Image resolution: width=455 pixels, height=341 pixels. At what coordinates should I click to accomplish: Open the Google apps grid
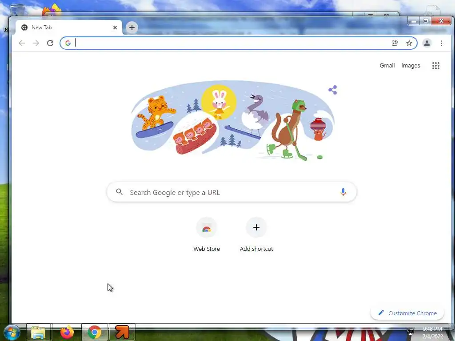pos(435,66)
